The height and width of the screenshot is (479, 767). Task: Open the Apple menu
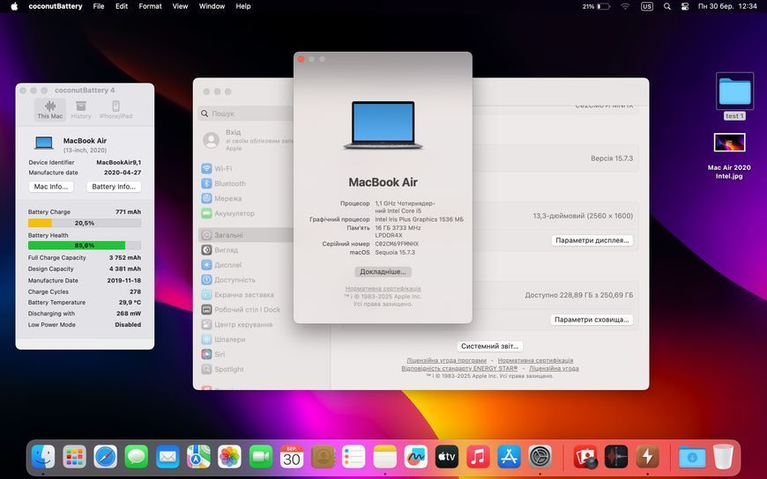pyautogui.click(x=14, y=6)
